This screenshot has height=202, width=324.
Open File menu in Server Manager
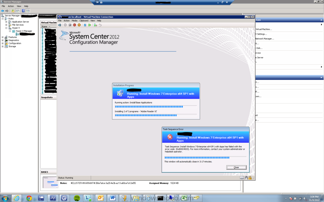[3, 6]
